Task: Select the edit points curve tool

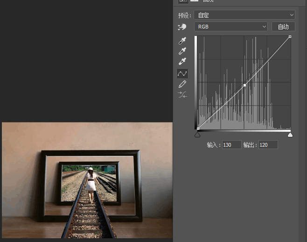Action: click(x=182, y=73)
